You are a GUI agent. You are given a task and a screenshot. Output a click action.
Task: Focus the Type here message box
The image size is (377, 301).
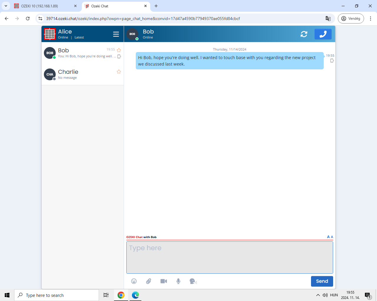pos(230,257)
